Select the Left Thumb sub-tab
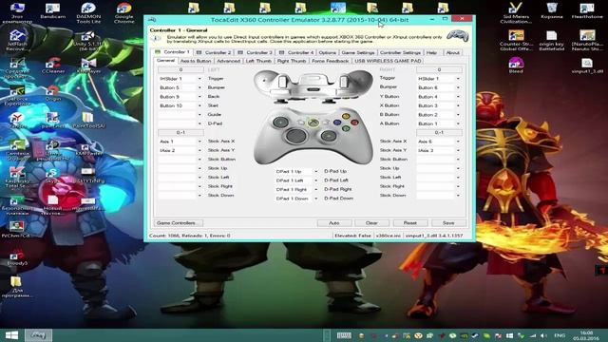The image size is (608, 342). click(x=258, y=61)
